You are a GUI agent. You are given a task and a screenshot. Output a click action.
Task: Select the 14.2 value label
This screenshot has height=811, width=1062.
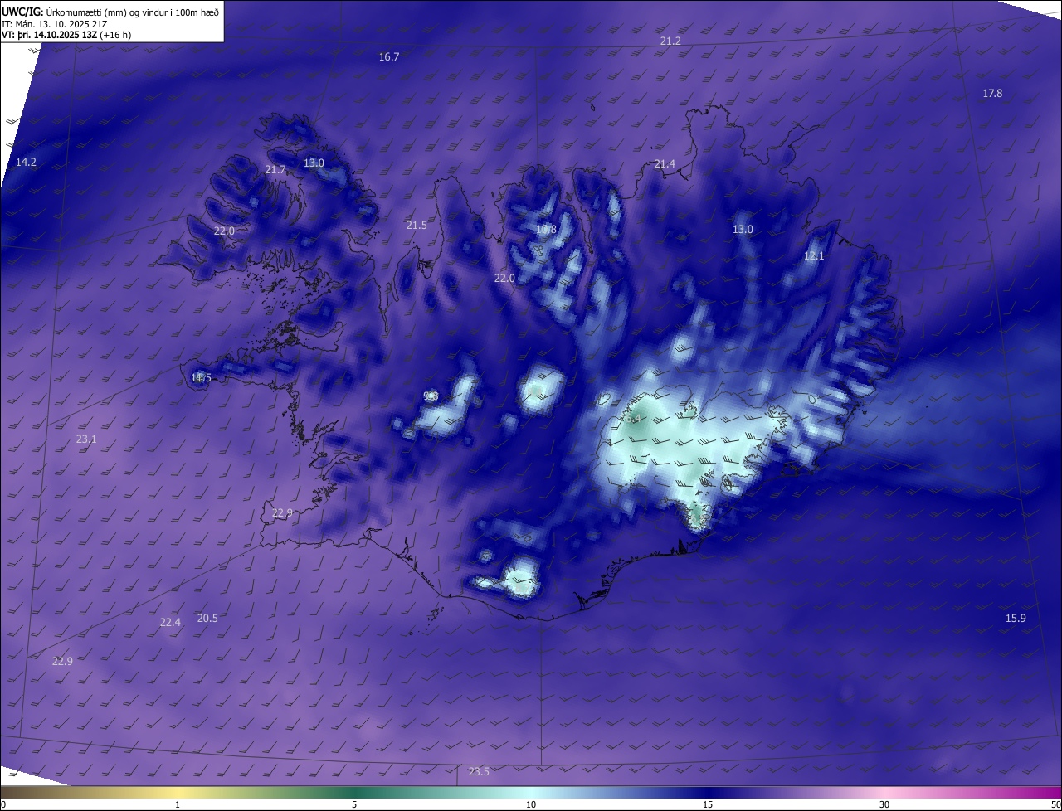pyautogui.click(x=26, y=163)
